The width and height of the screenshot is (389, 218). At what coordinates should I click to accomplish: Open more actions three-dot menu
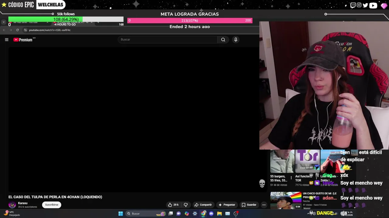(264, 205)
